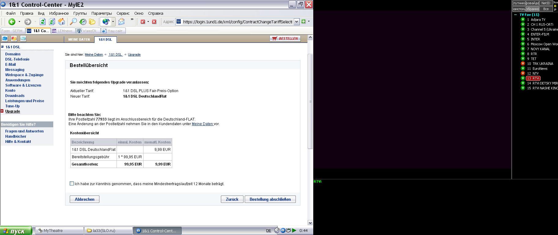Click the green Back arrow icon
Screen dimensions: 558x235
[12, 22]
